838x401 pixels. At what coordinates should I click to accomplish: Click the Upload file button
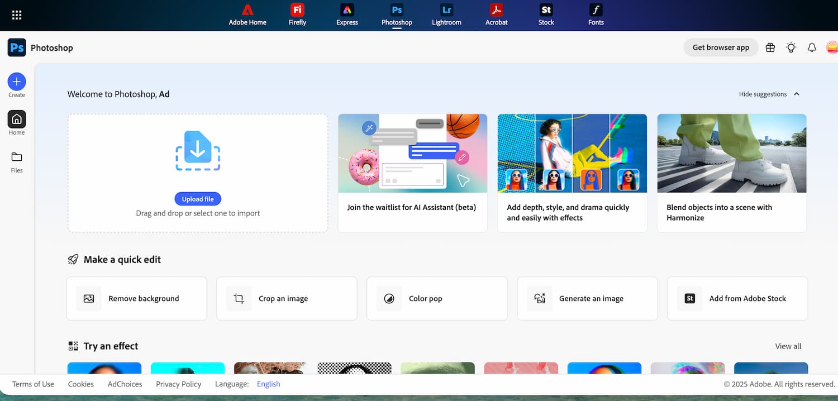tap(198, 199)
